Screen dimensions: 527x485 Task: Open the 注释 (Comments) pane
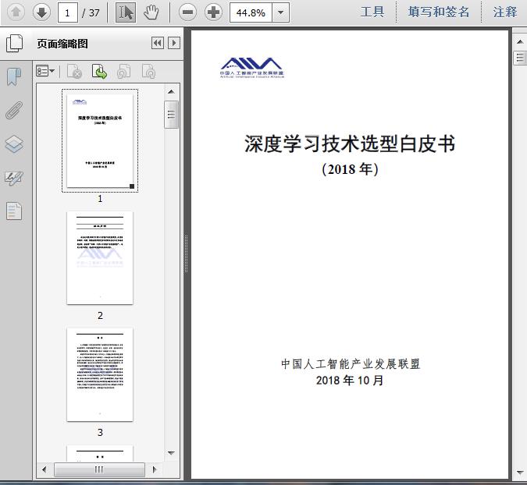tap(505, 12)
